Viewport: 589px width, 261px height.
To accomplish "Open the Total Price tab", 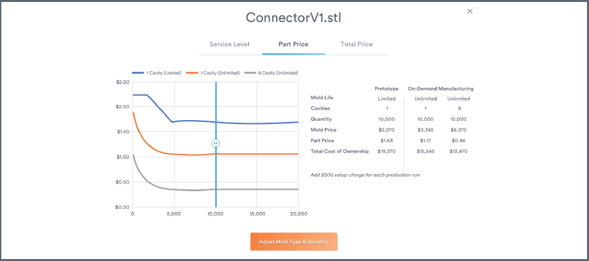I will pos(357,44).
